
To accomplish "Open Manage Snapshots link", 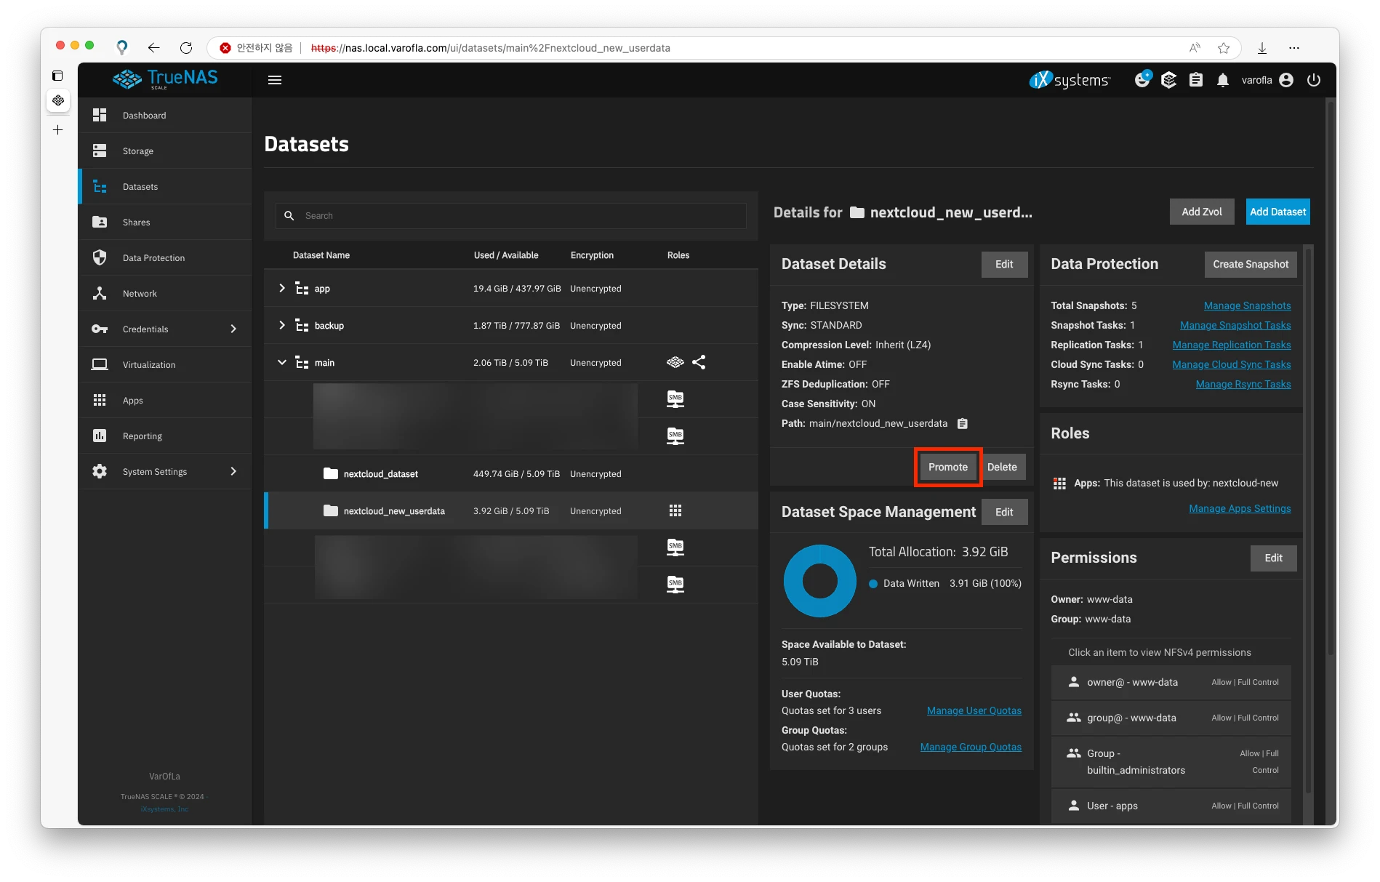I will (1247, 305).
